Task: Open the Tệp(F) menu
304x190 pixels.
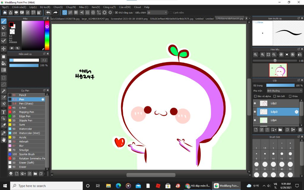Action: (x=5, y=7)
